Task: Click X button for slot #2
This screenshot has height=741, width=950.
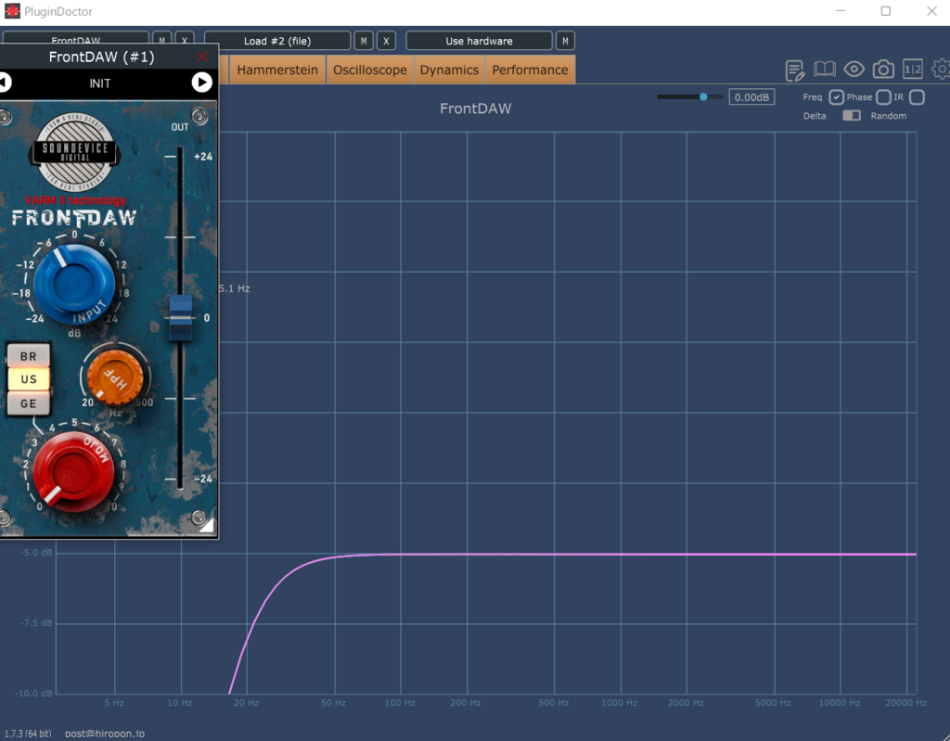Action: click(x=386, y=41)
